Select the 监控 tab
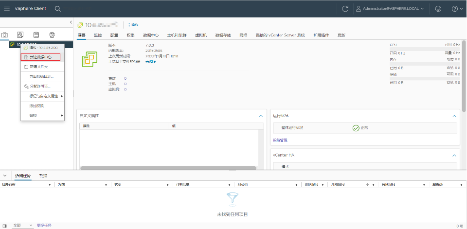The height and width of the screenshot is (229, 467). point(98,35)
